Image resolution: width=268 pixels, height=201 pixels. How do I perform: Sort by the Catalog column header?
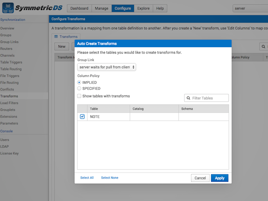click(x=154, y=109)
